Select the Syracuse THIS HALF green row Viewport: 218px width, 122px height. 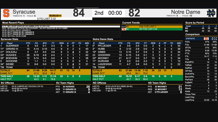coord(45,76)
